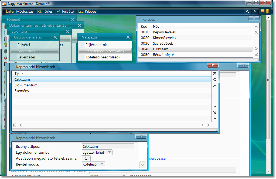Click 'F4: Felvétel' in the top toolbar

[65, 12]
